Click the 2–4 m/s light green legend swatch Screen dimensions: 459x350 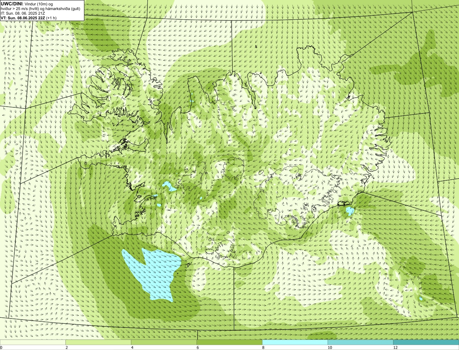[99, 342]
